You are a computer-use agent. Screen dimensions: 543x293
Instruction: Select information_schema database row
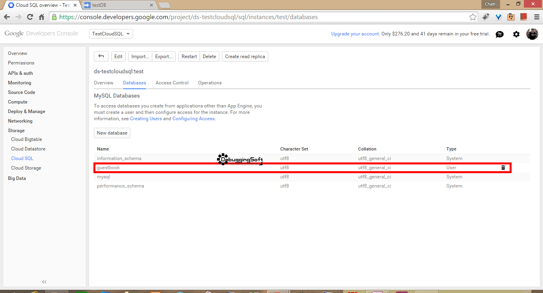[x=312, y=158]
